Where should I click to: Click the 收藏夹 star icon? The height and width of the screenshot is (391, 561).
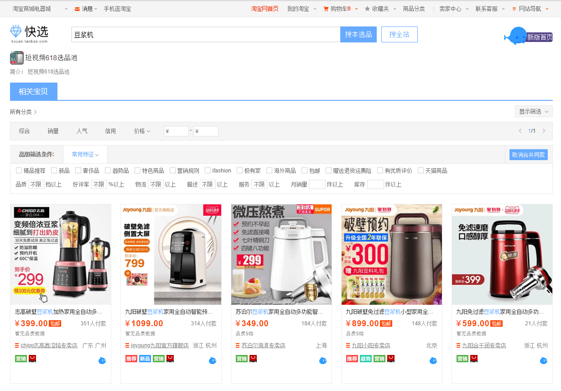click(x=368, y=9)
